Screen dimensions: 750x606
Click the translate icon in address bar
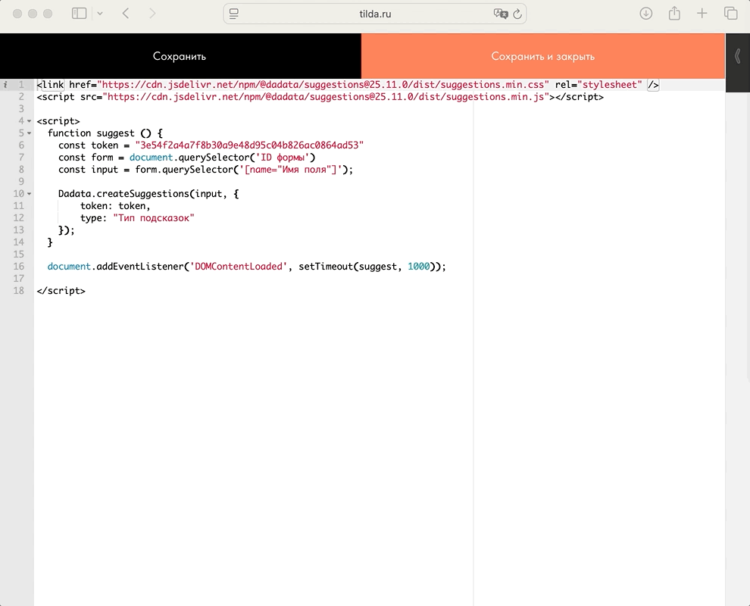coord(499,14)
